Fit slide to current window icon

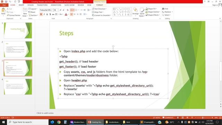coord(220,118)
